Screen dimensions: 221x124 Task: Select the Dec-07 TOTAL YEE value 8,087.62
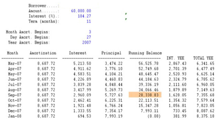tap(205, 111)
